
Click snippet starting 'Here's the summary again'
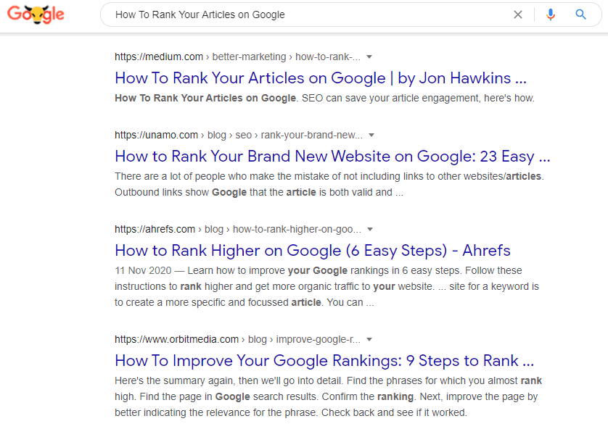coord(328,396)
